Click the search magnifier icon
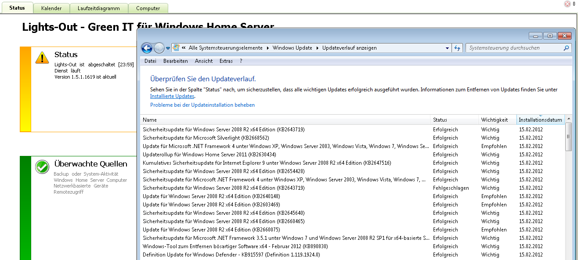 coord(567,48)
